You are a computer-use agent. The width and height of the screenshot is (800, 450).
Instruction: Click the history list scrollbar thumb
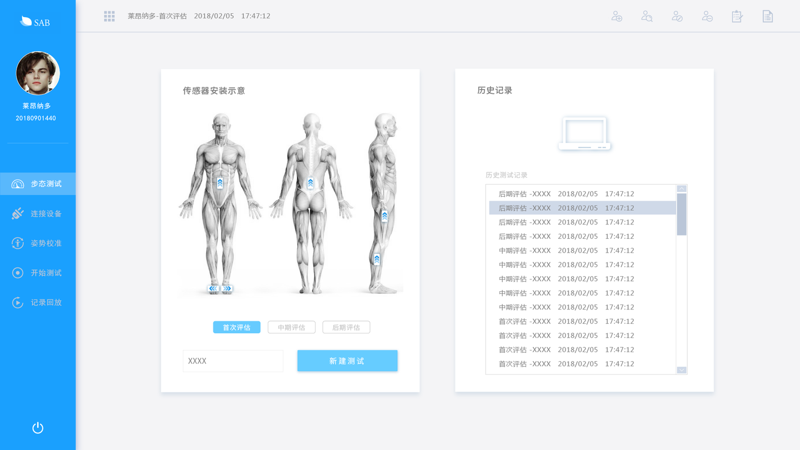[x=682, y=214]
